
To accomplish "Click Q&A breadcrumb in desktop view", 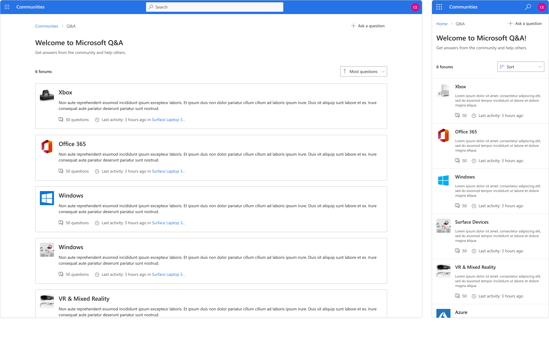I will (71, 26).
